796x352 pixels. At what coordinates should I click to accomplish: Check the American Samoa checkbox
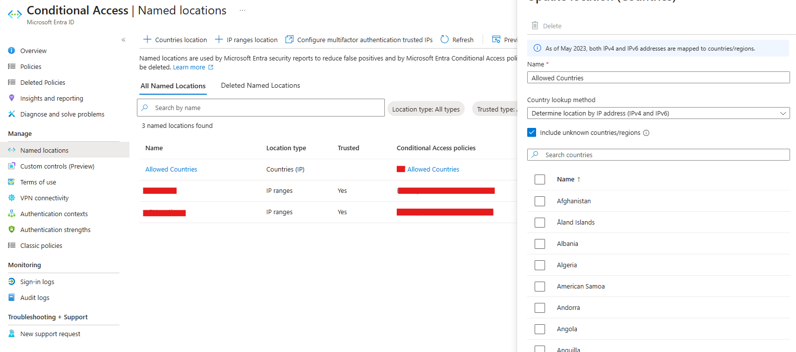540,287
